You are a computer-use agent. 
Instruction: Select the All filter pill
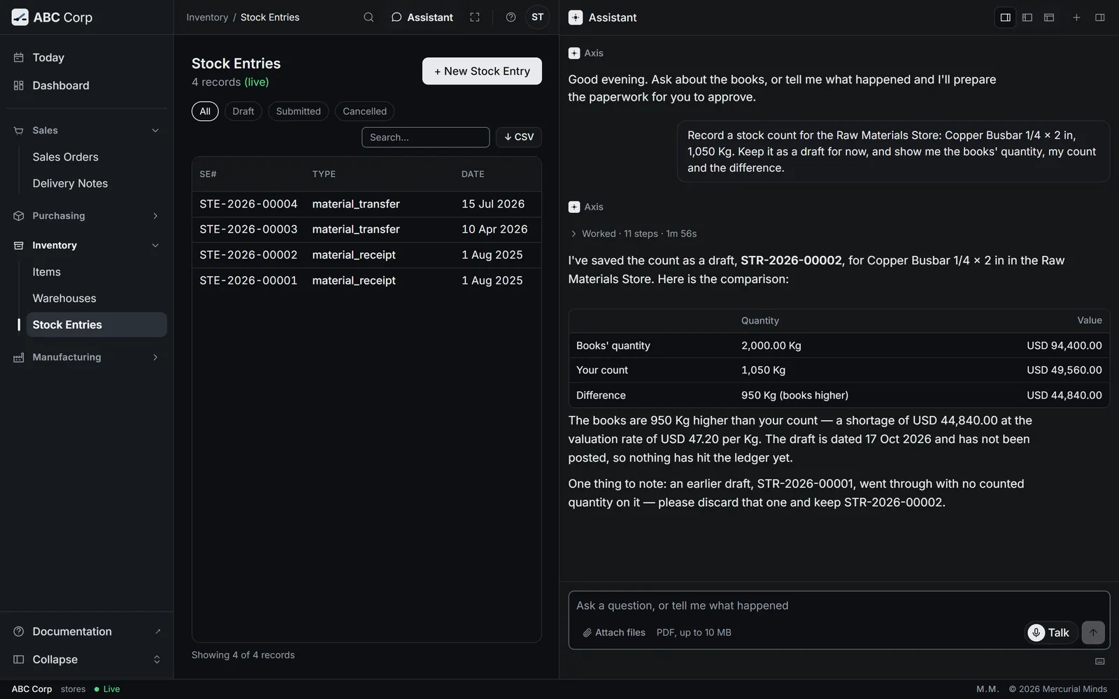(205, 111)
